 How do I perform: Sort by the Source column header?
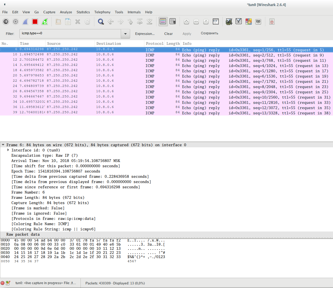70,44
